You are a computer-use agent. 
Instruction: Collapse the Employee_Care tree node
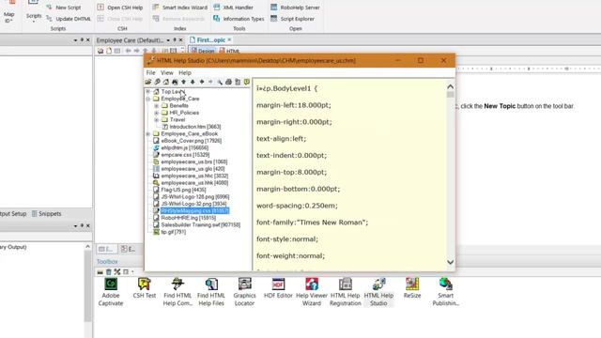pos(148,99)
